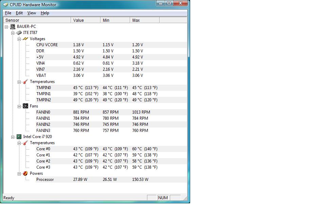
Task: Open the Edit menu
Action: pos(19,13)
